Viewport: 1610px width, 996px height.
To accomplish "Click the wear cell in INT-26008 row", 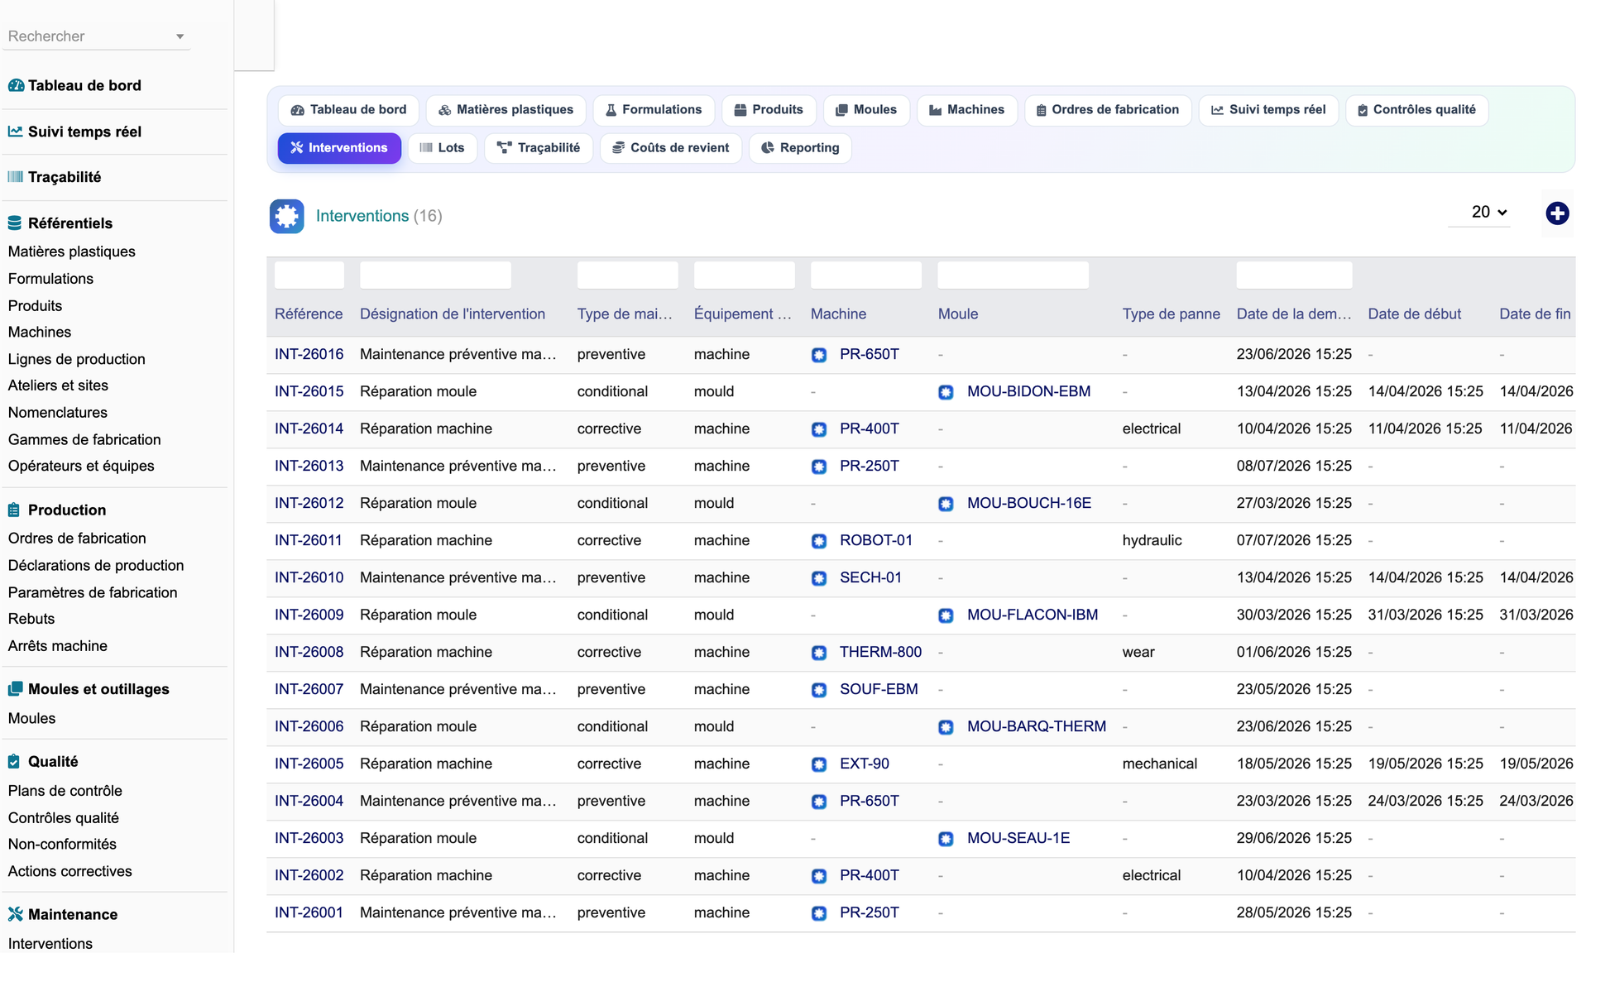I will [1138, 652].
